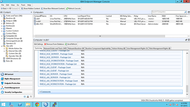
Task: Select the Baselines (0) tree item
Action: [x=11, y=18]
